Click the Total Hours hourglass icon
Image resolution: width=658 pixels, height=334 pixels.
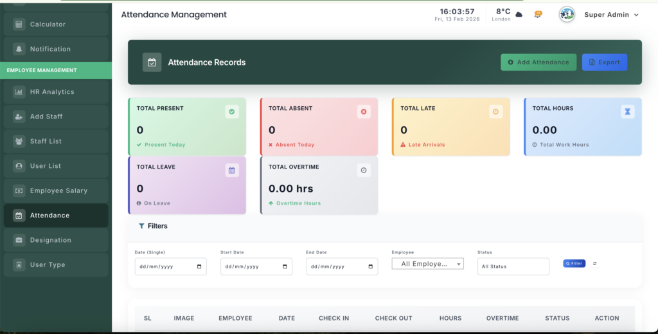627,112
